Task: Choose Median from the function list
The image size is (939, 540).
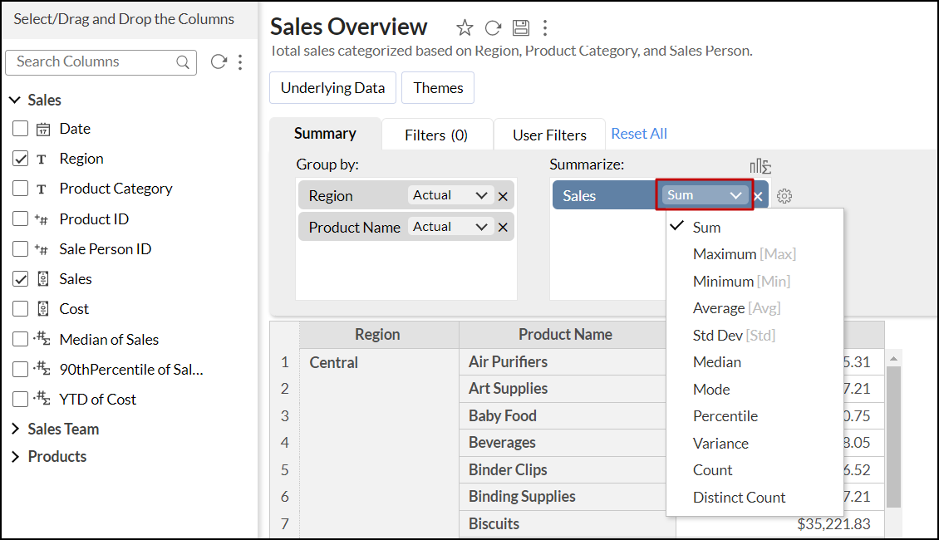Action: tap(716, 362)
